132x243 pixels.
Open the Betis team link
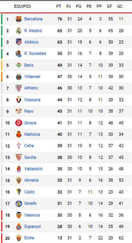[29, 65]
